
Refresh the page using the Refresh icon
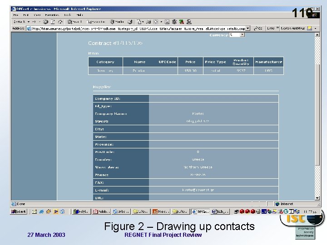(53, 22)
